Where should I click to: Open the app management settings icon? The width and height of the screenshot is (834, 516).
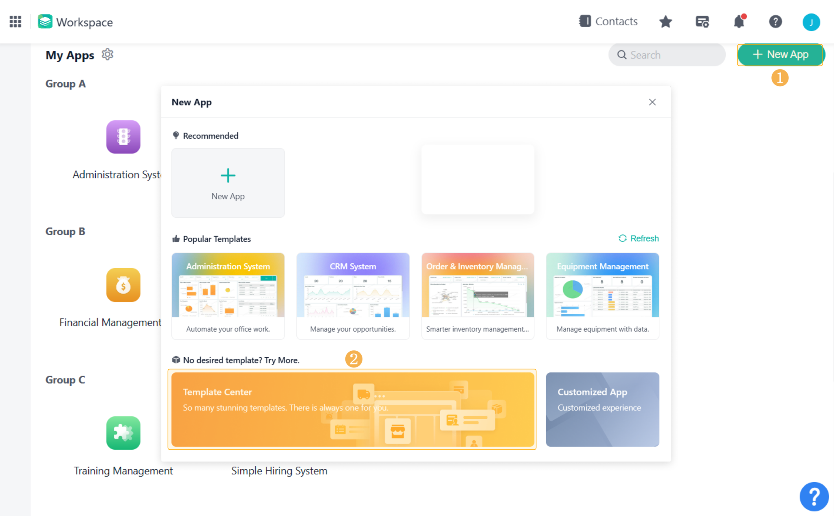[x=702, y=22]
